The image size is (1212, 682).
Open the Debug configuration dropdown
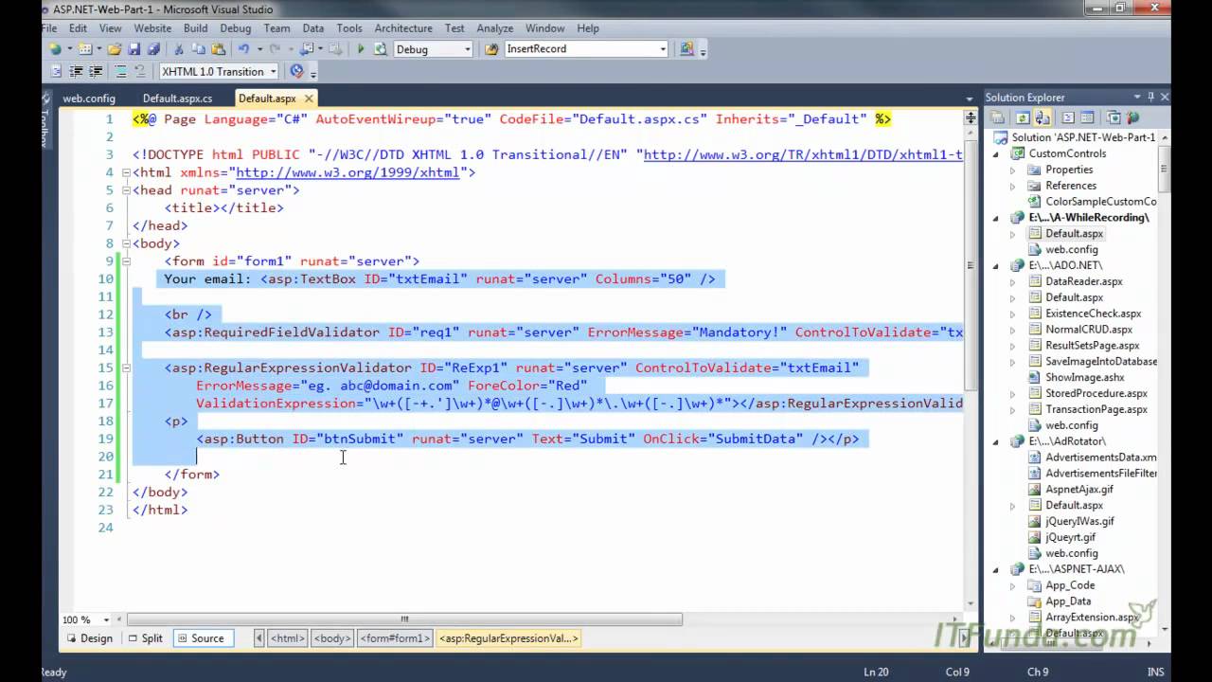[x=467, y=49]
